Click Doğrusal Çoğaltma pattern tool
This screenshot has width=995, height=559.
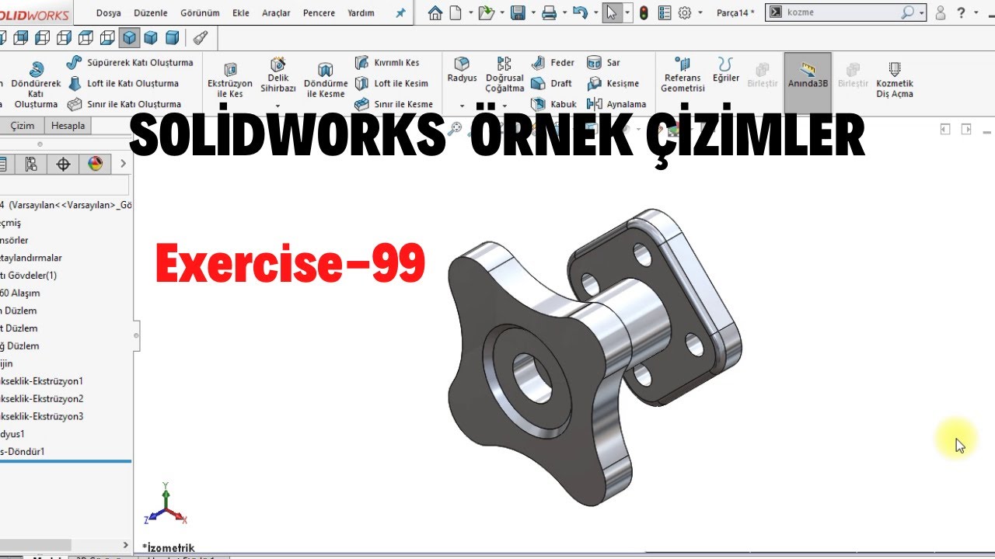coord(504,75)
